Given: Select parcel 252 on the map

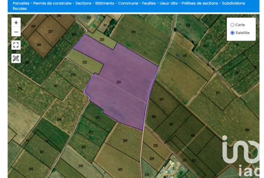Looking at the screenshot, I should 84,63.
